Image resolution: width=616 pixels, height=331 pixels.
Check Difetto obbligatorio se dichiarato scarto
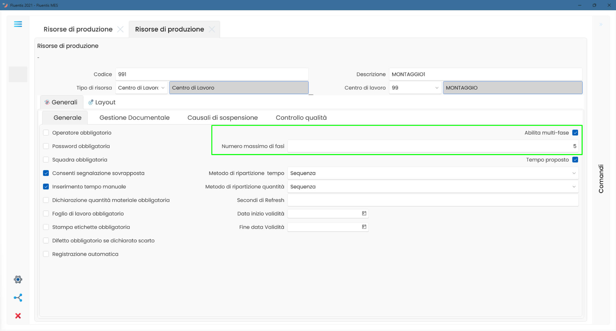click(46, 240)
